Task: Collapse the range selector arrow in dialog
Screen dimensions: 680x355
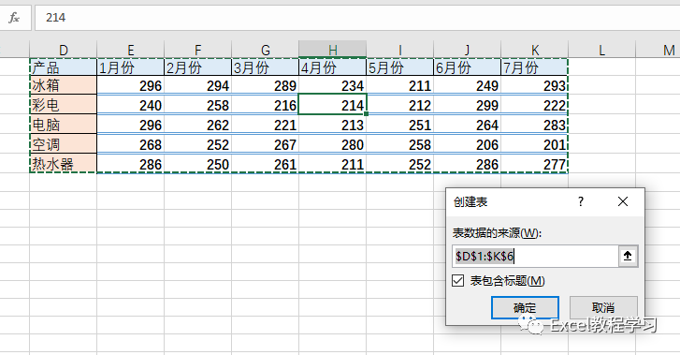Action: [x=628, y=256]
